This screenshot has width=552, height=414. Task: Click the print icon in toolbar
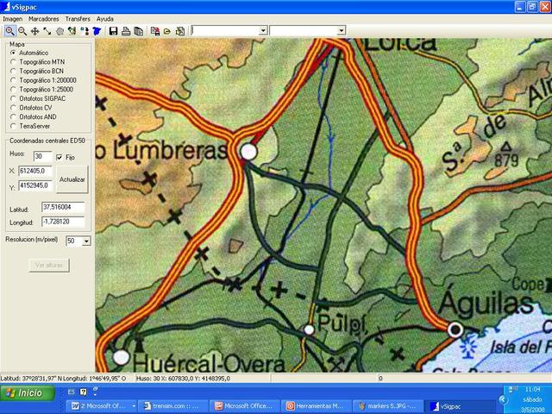pos(126,30)
